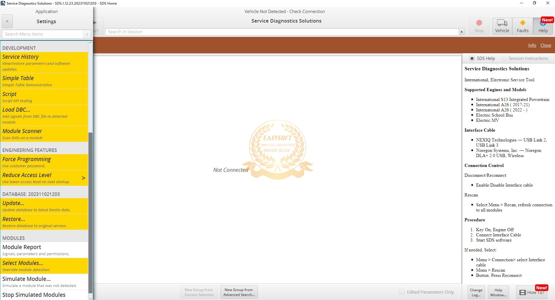Screen dimensions: 555x300
Task: Select the SDS Help radio button
Action: pos(472,58)
